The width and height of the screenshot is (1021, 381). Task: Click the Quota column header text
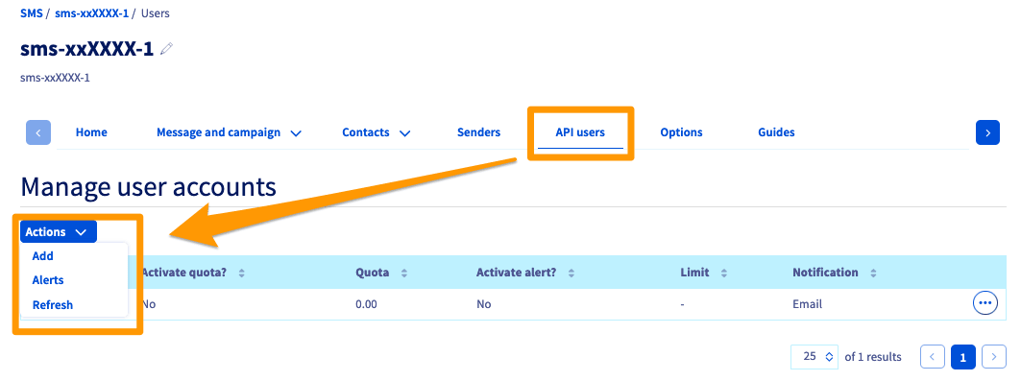coord(373,273)
